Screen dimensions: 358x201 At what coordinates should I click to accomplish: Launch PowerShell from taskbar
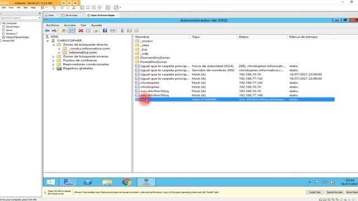point(88,182)
